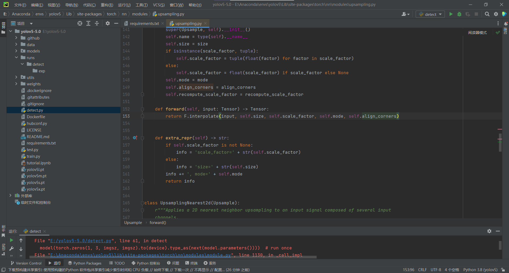Collapse all in project tool window
This screenshot has width=509, height=273.
tap(97, 23)
